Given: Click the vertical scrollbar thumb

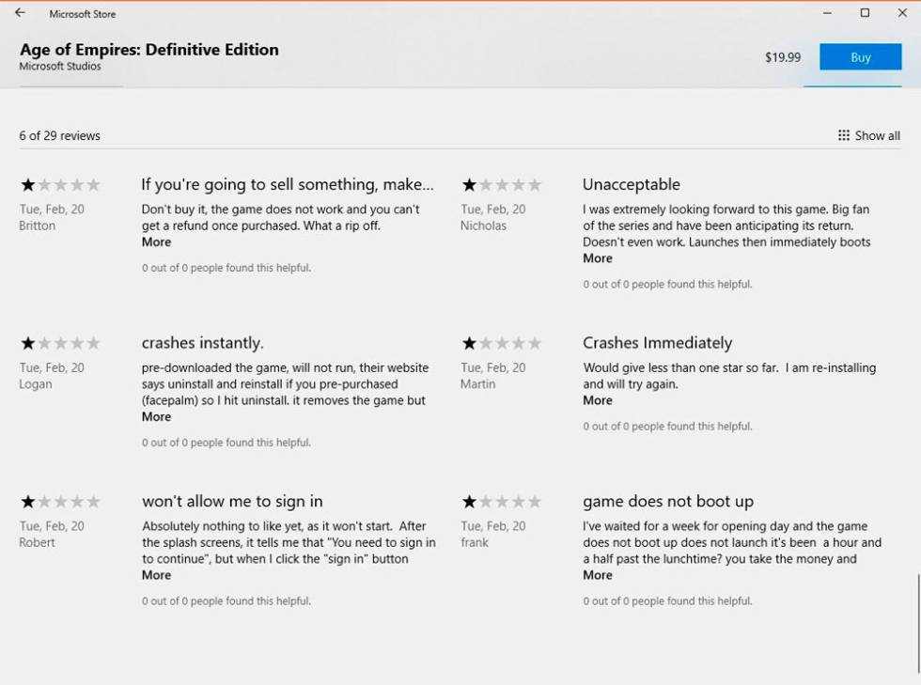Looking at the screenshot, I should click(917, 623).
